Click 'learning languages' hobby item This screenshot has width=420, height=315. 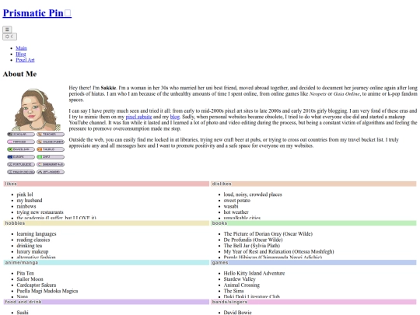[x=37, y=234]
